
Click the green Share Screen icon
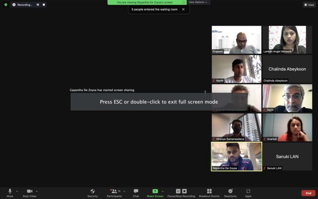pyautogui.click(x=155, y=191)
